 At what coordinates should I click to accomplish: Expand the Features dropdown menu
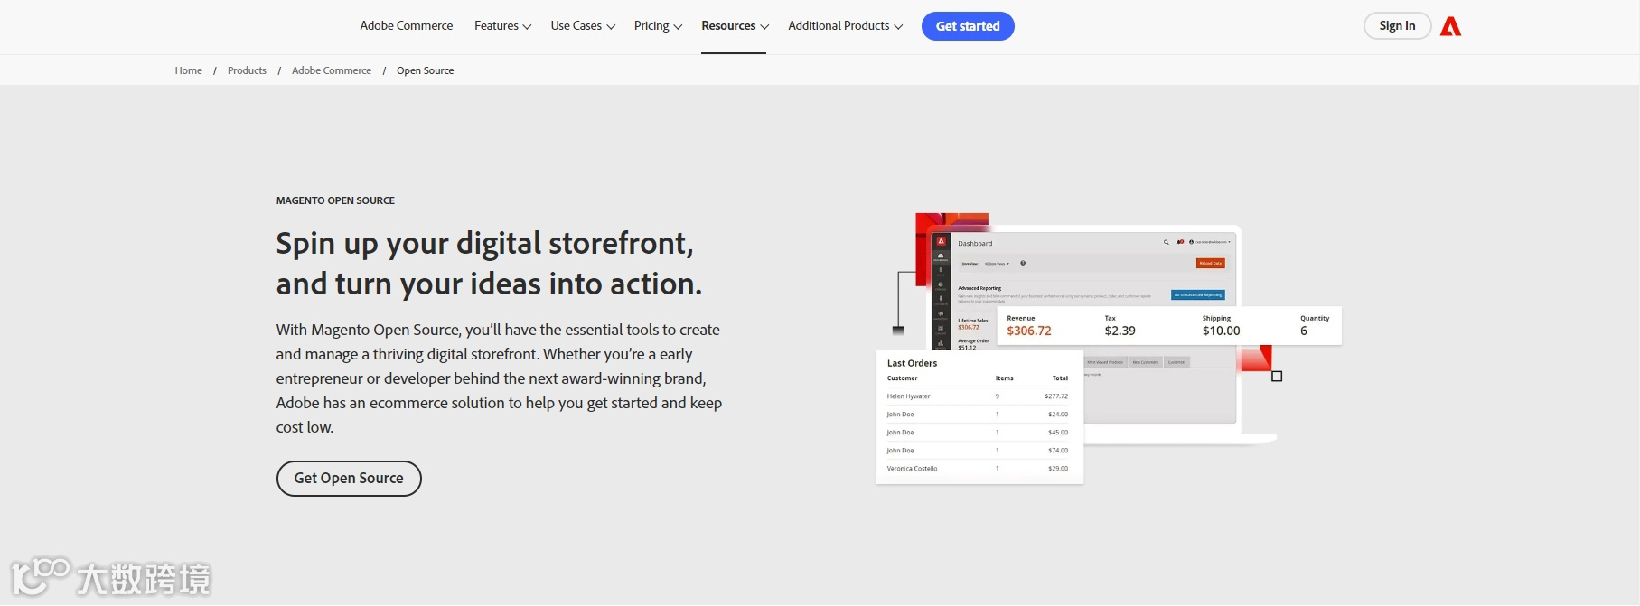(x=502, y=26)
